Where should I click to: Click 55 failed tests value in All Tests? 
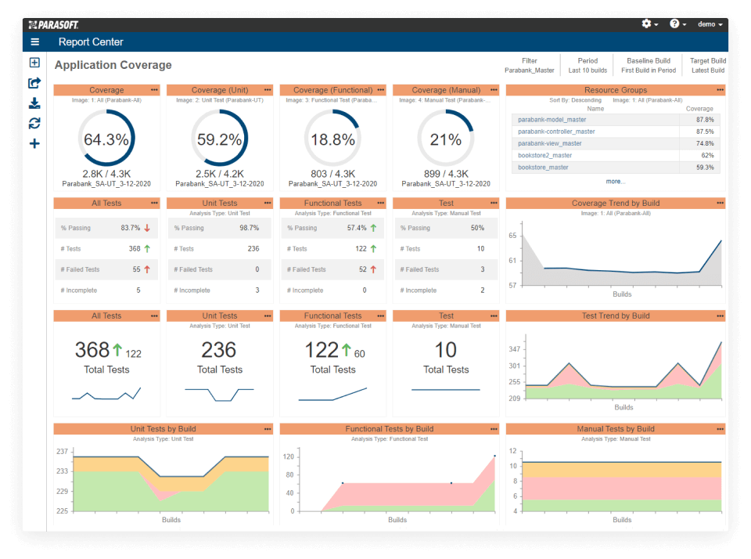(x=136, y=269)
